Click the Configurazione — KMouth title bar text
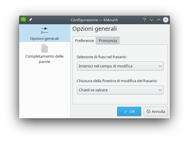 tap(95, 20)
